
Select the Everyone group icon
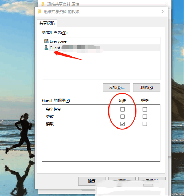click(46, 41)
